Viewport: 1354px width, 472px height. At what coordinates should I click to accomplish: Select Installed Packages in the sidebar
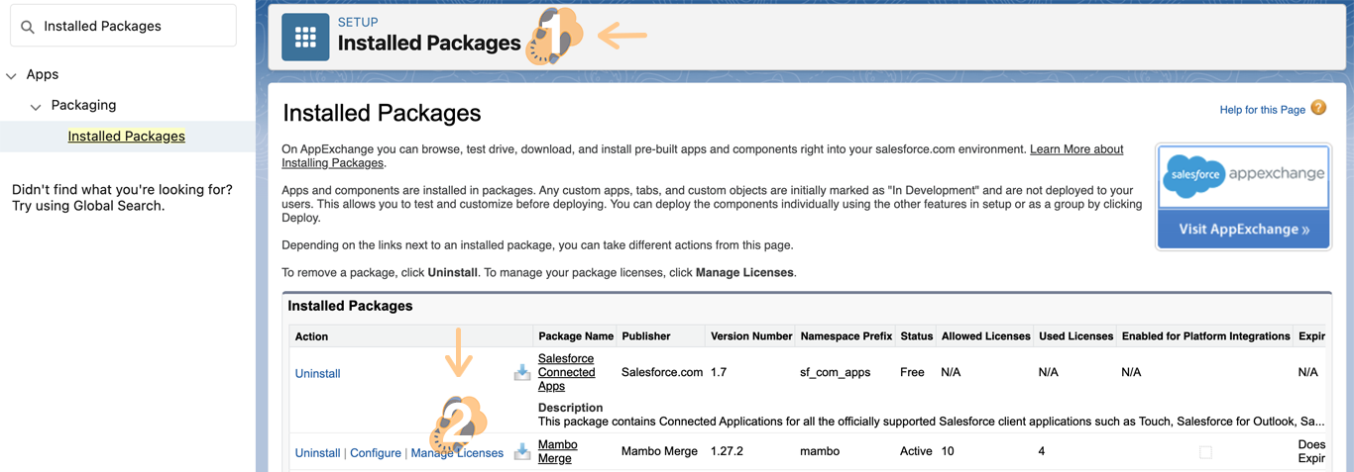pyautogui.click(x=126, y=137)
